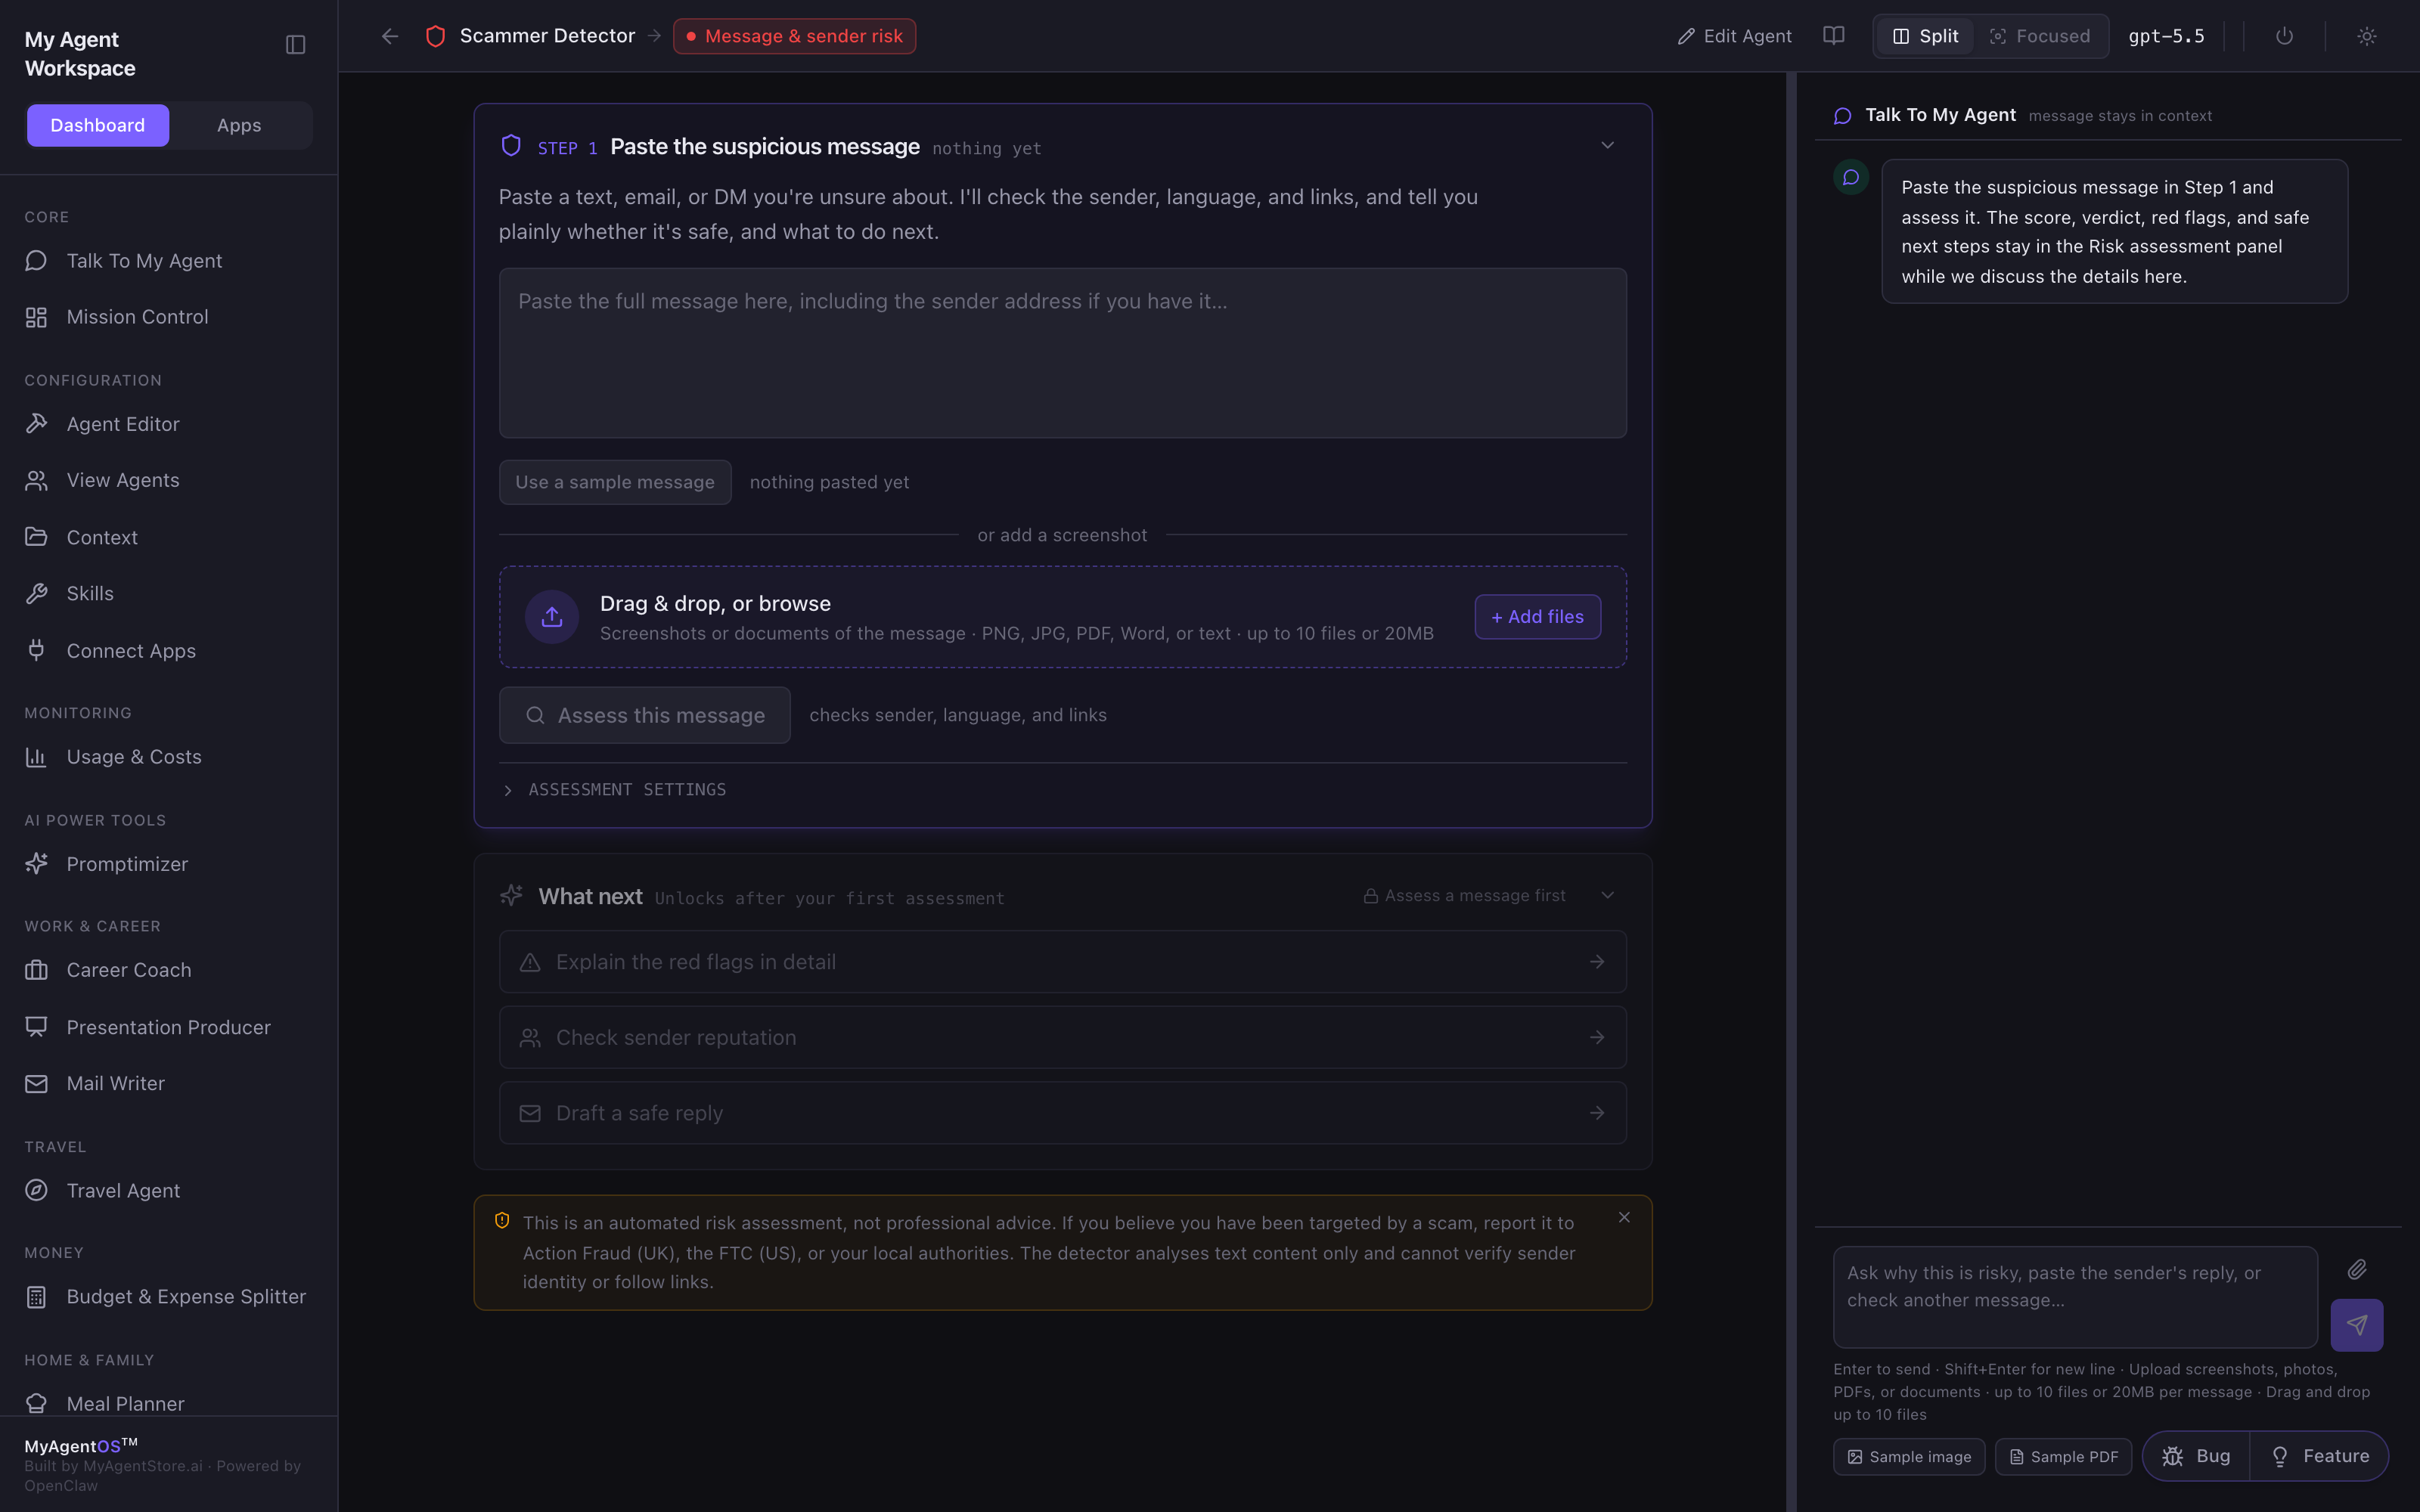Screen dimensions: 2420x1512
Task: Click 'Assess a message first' lock label
Action: pos(1465,896)
